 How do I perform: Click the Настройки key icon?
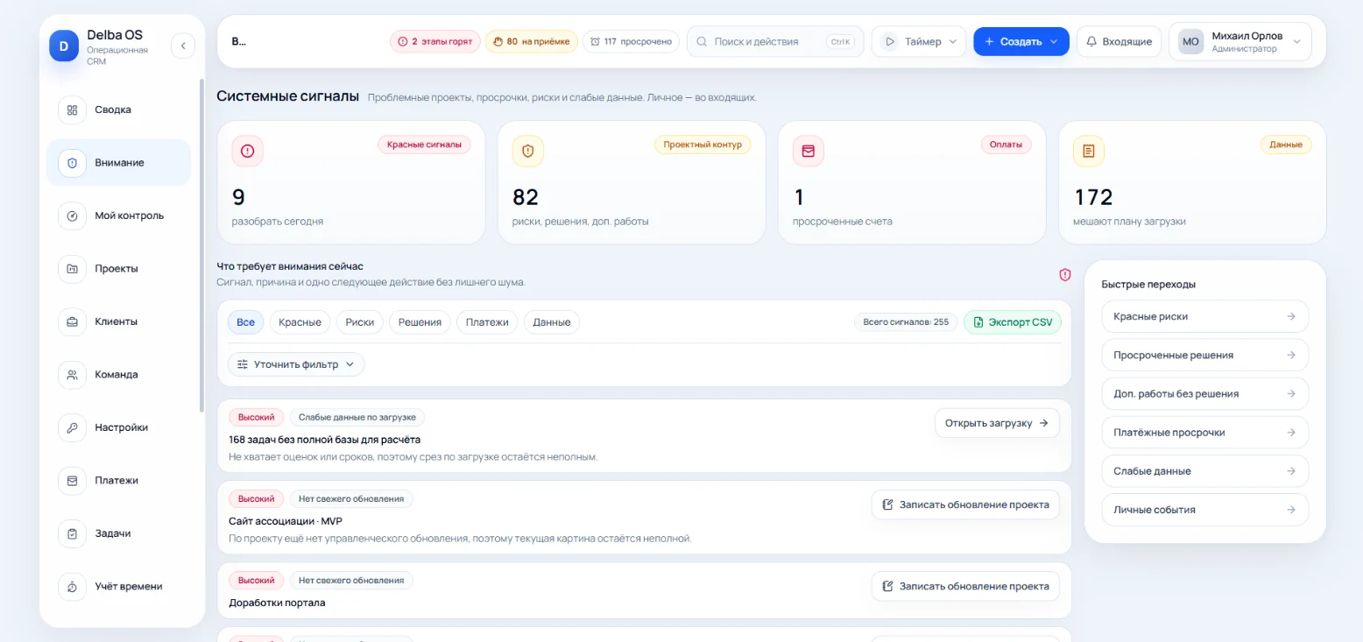point(72,427)
